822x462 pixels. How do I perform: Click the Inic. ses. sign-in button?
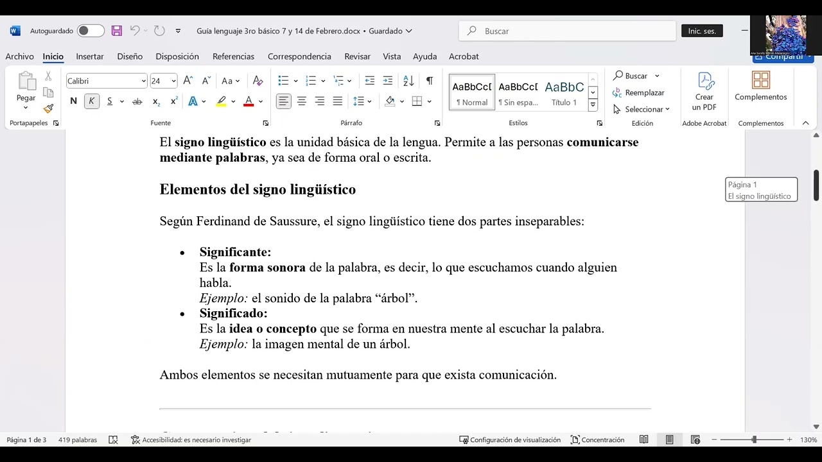[702, 31]
